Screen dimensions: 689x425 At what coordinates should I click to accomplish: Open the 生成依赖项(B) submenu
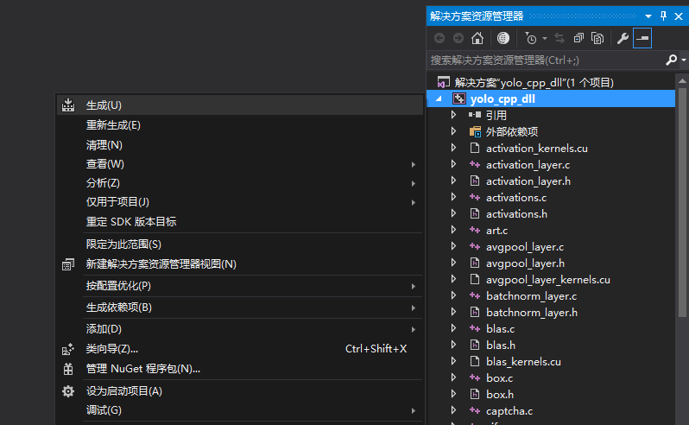[240, 308]
